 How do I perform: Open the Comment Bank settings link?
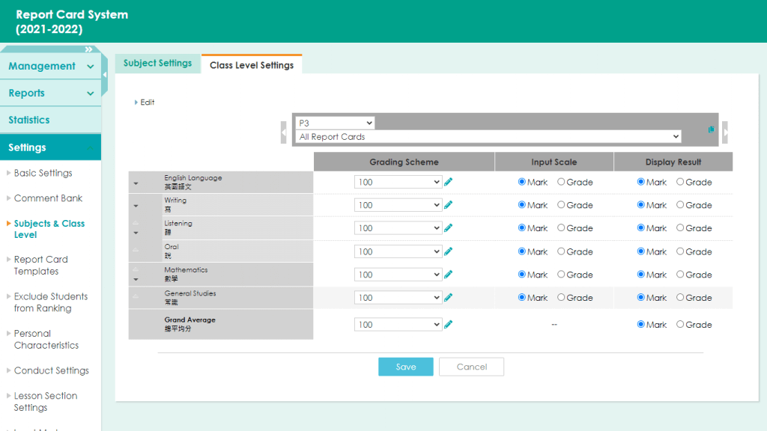(48, 198)
